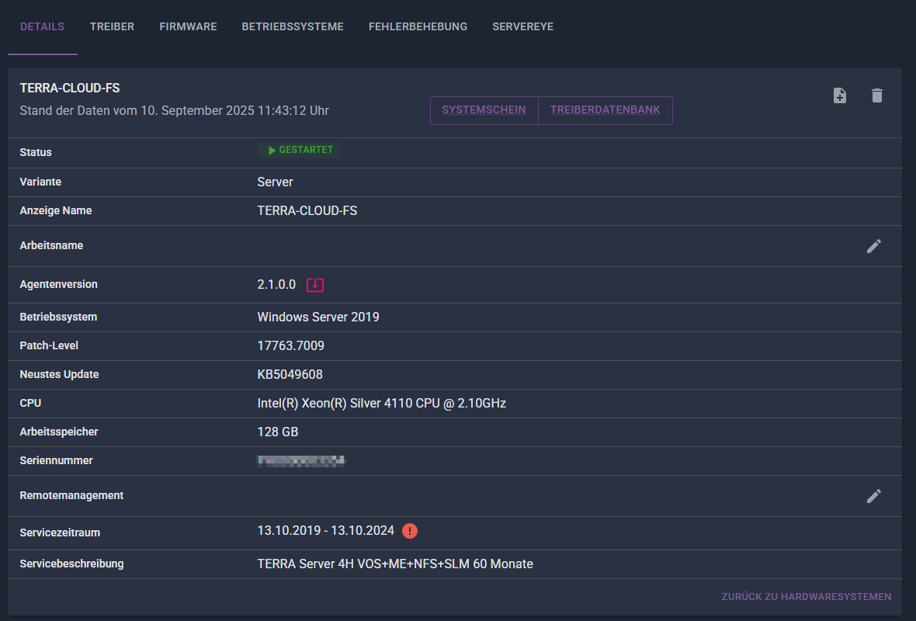This screenshot has height=621, width=916.
Task: Click the Arbeitsname row label
Action: [51, 245]
